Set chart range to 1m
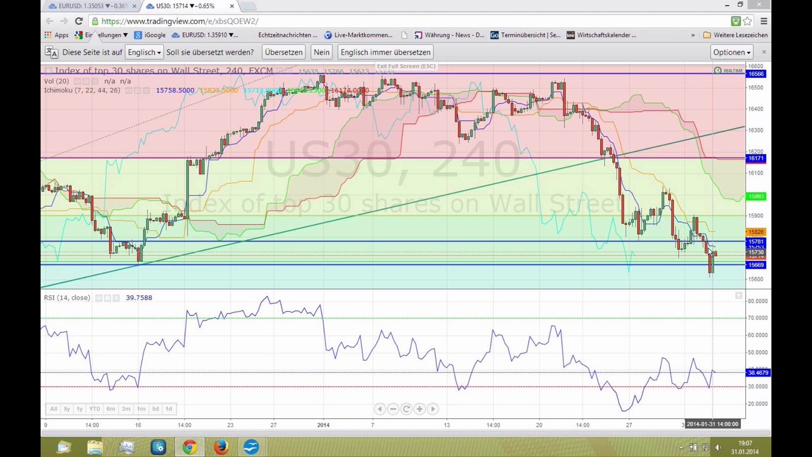The width and height of the screenshot is (812, 457). coord(141,409)
